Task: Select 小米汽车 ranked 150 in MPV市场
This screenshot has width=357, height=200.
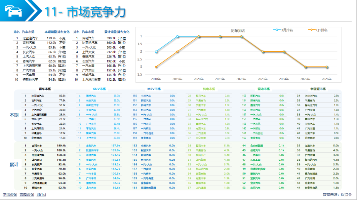Action: click(x=146, y=96)
